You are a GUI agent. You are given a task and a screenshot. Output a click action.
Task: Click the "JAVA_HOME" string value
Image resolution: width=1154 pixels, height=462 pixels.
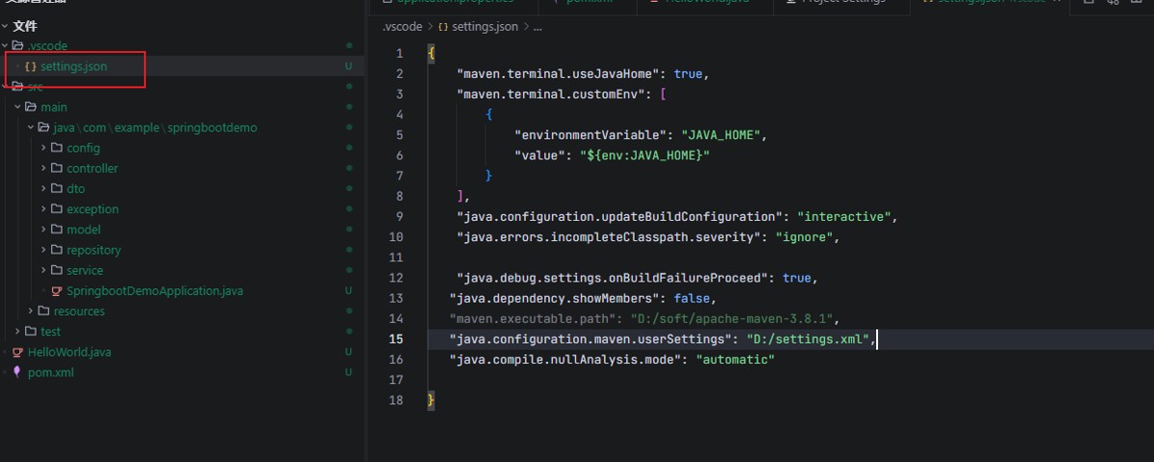[x=723, y=134]
